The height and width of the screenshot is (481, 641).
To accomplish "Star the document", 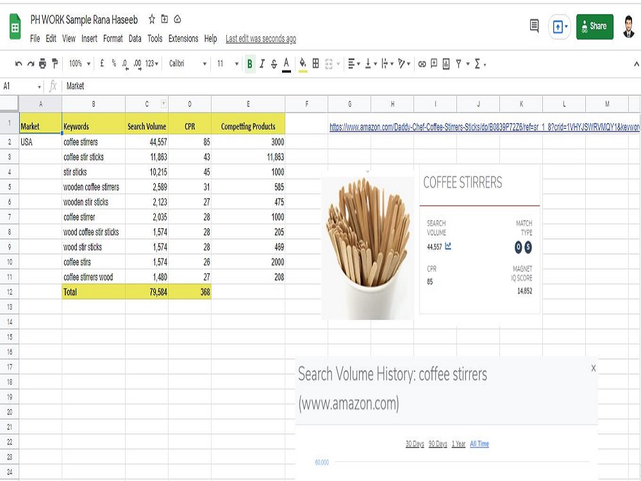I will click(x=152, y=19).
